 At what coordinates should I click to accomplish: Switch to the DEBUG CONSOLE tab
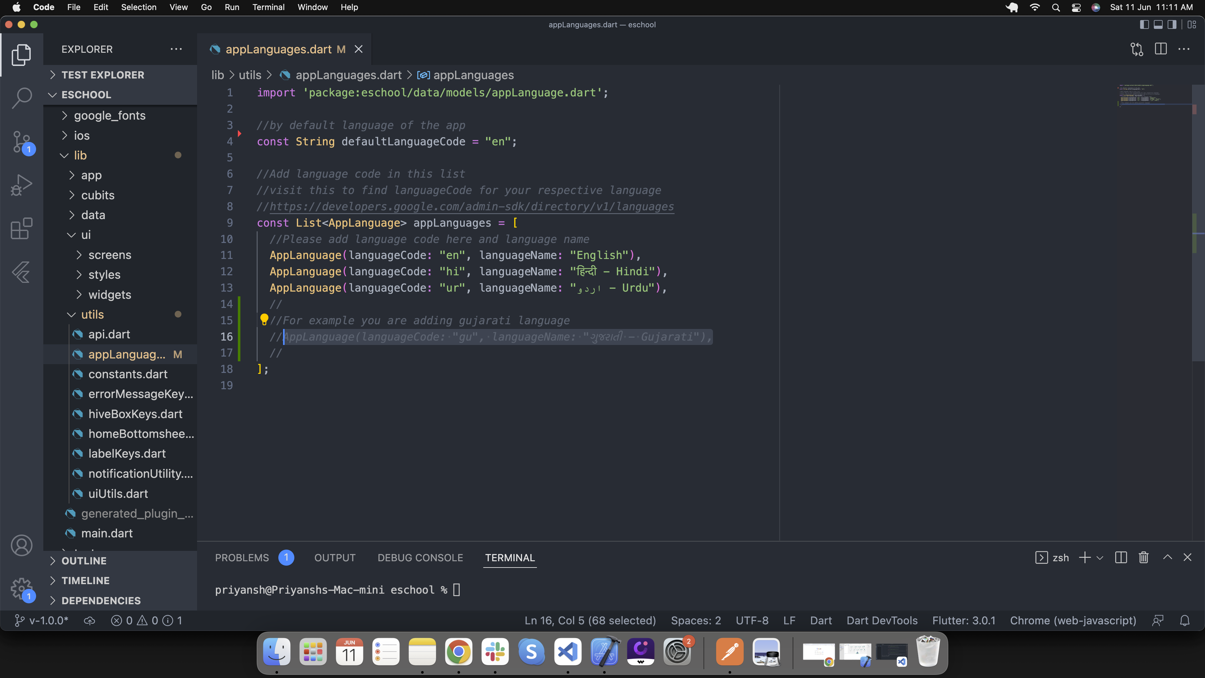pyautogui.click(x=420, y=558)
